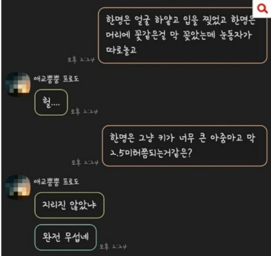The height and width of the screenshot is (256, 271).
Task: Open search with the red magnifier icon
Action: pos(262,9)
